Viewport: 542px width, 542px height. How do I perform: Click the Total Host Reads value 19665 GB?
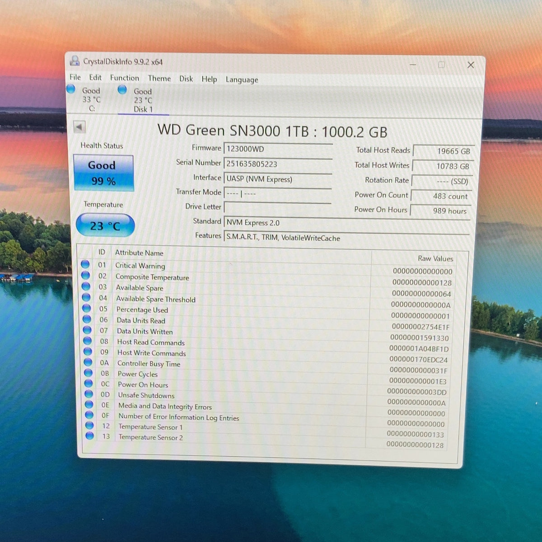(443, 151)
